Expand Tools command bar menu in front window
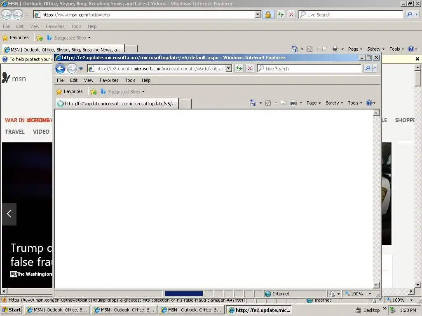The image size is (422, 316). tap(355, 103)
